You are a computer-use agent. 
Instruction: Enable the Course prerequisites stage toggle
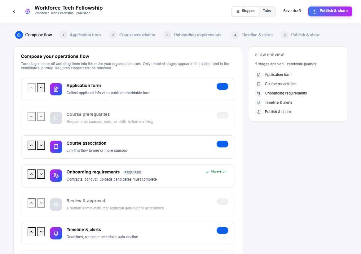point(222,115)
